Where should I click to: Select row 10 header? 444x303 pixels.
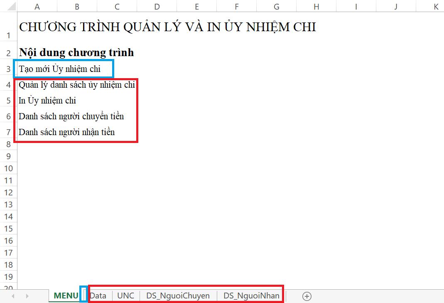coord(8,168)
